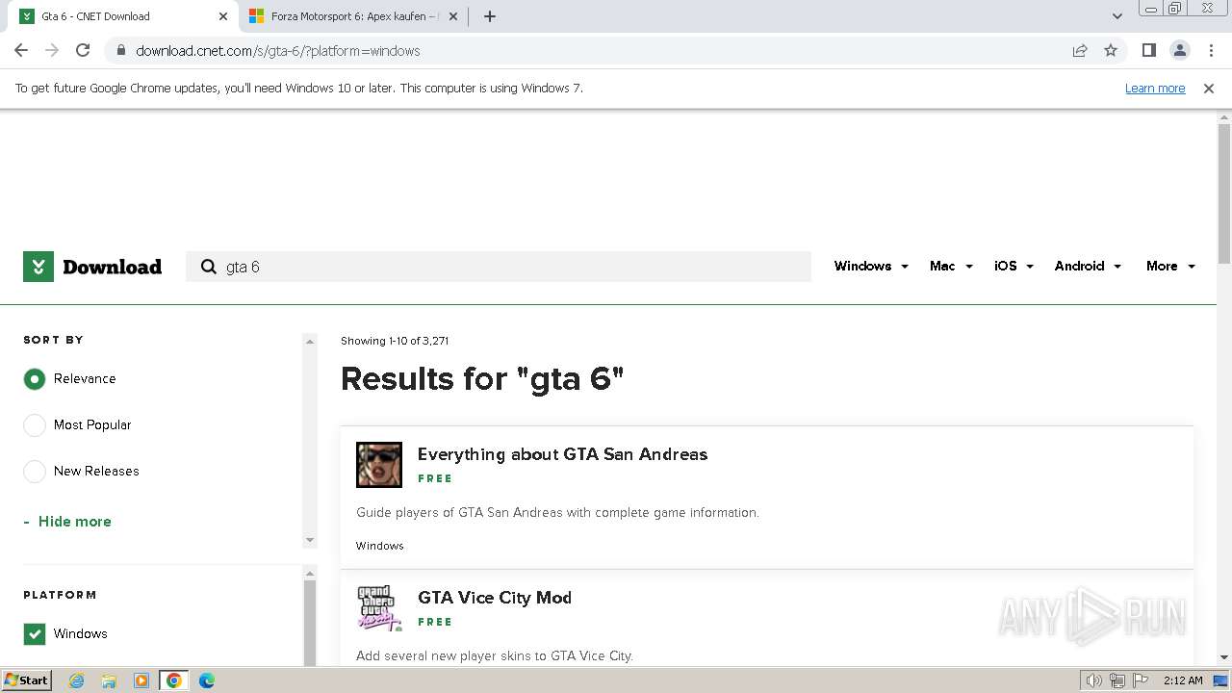Click the taskbar clock 2:12 AM
Screen dimensions: 1232x693
1183,680
